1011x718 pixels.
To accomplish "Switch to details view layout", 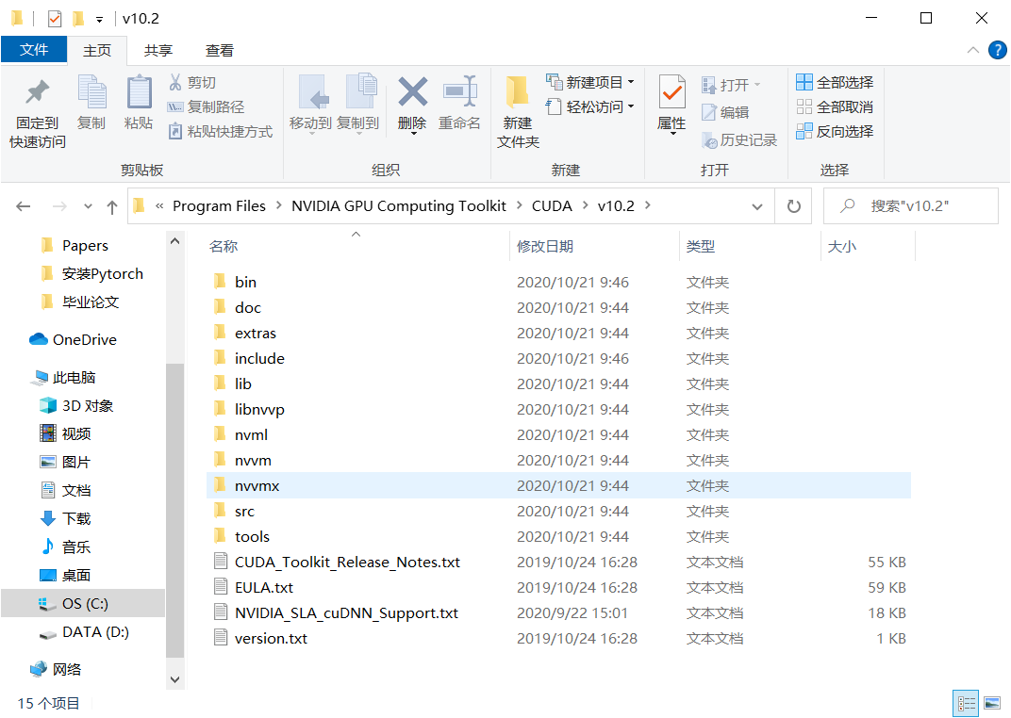I will [x=965, y=703].
